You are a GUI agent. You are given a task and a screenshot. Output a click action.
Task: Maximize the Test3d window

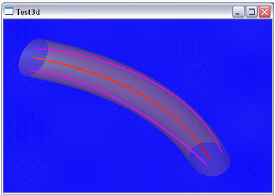click(x=252, y=12)
